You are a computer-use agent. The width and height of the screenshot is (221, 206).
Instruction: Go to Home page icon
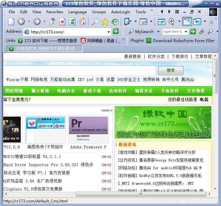[x=82, y=22]
